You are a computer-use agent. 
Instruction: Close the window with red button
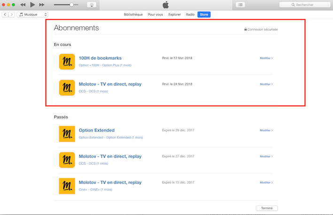(x=3, y=5)
